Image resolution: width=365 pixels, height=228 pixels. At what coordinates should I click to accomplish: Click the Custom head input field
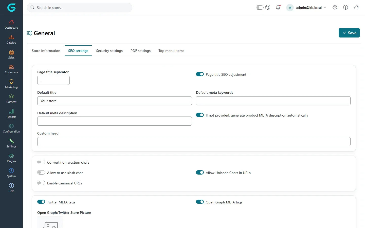point(194,142)
